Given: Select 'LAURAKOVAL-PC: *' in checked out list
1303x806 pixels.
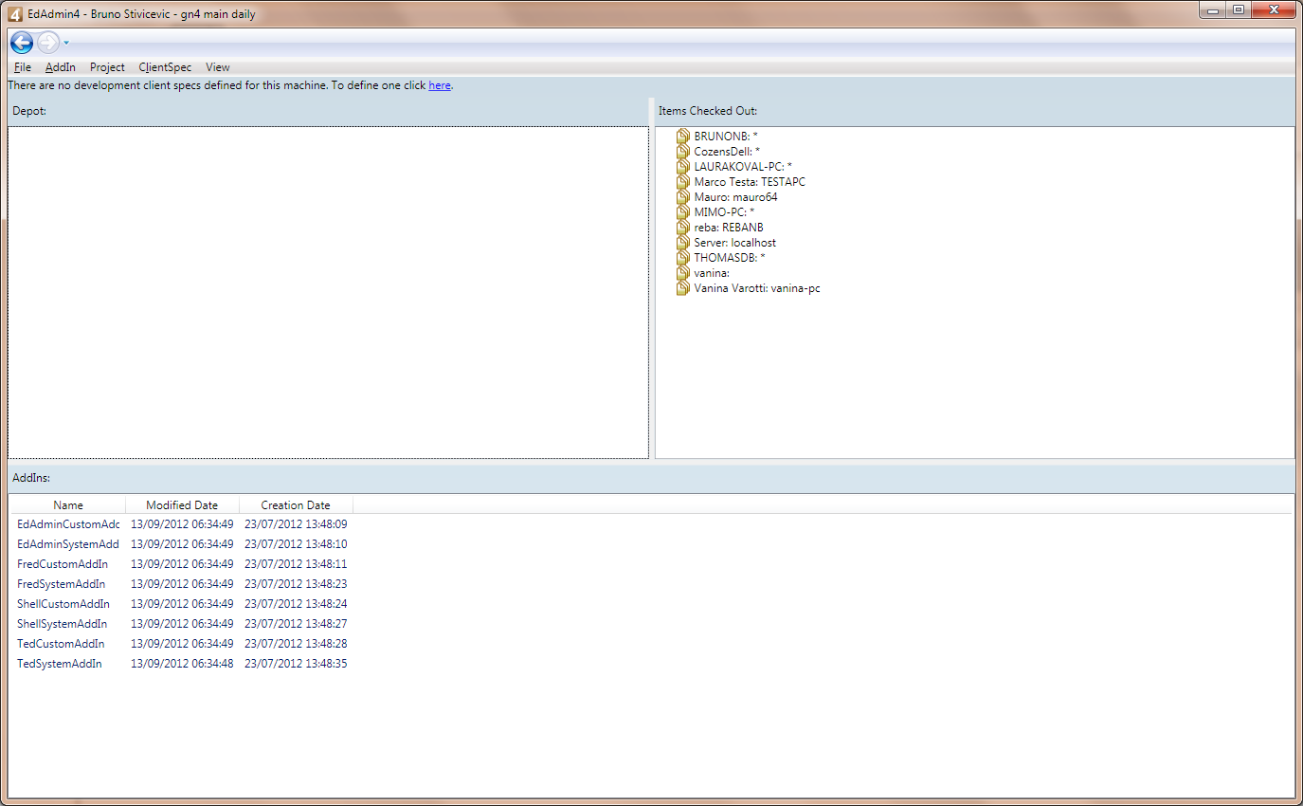Looking at the screenshot, I should point(743,167).
